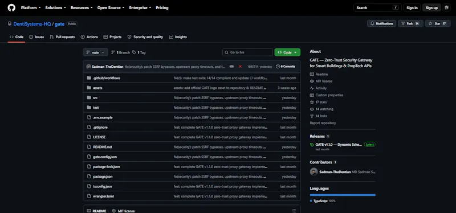Open the 1 Branch link
Screen dimensions: 456x213
120,52
